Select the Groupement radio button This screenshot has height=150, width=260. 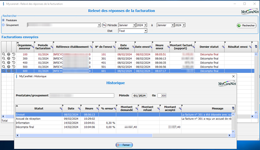click(x=3, y=25)
